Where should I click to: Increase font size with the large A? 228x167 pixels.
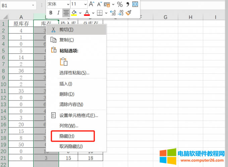[x=92, y=4]
